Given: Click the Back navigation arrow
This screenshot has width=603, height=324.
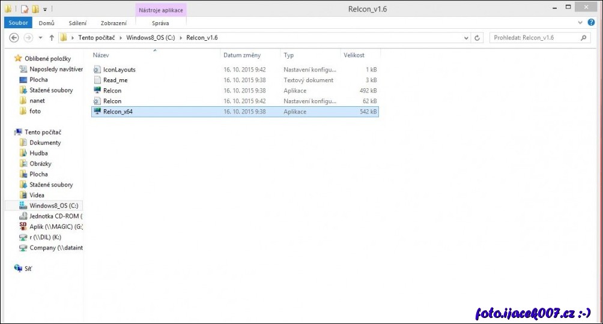Looking at the screenshot, I should (14, 38).
